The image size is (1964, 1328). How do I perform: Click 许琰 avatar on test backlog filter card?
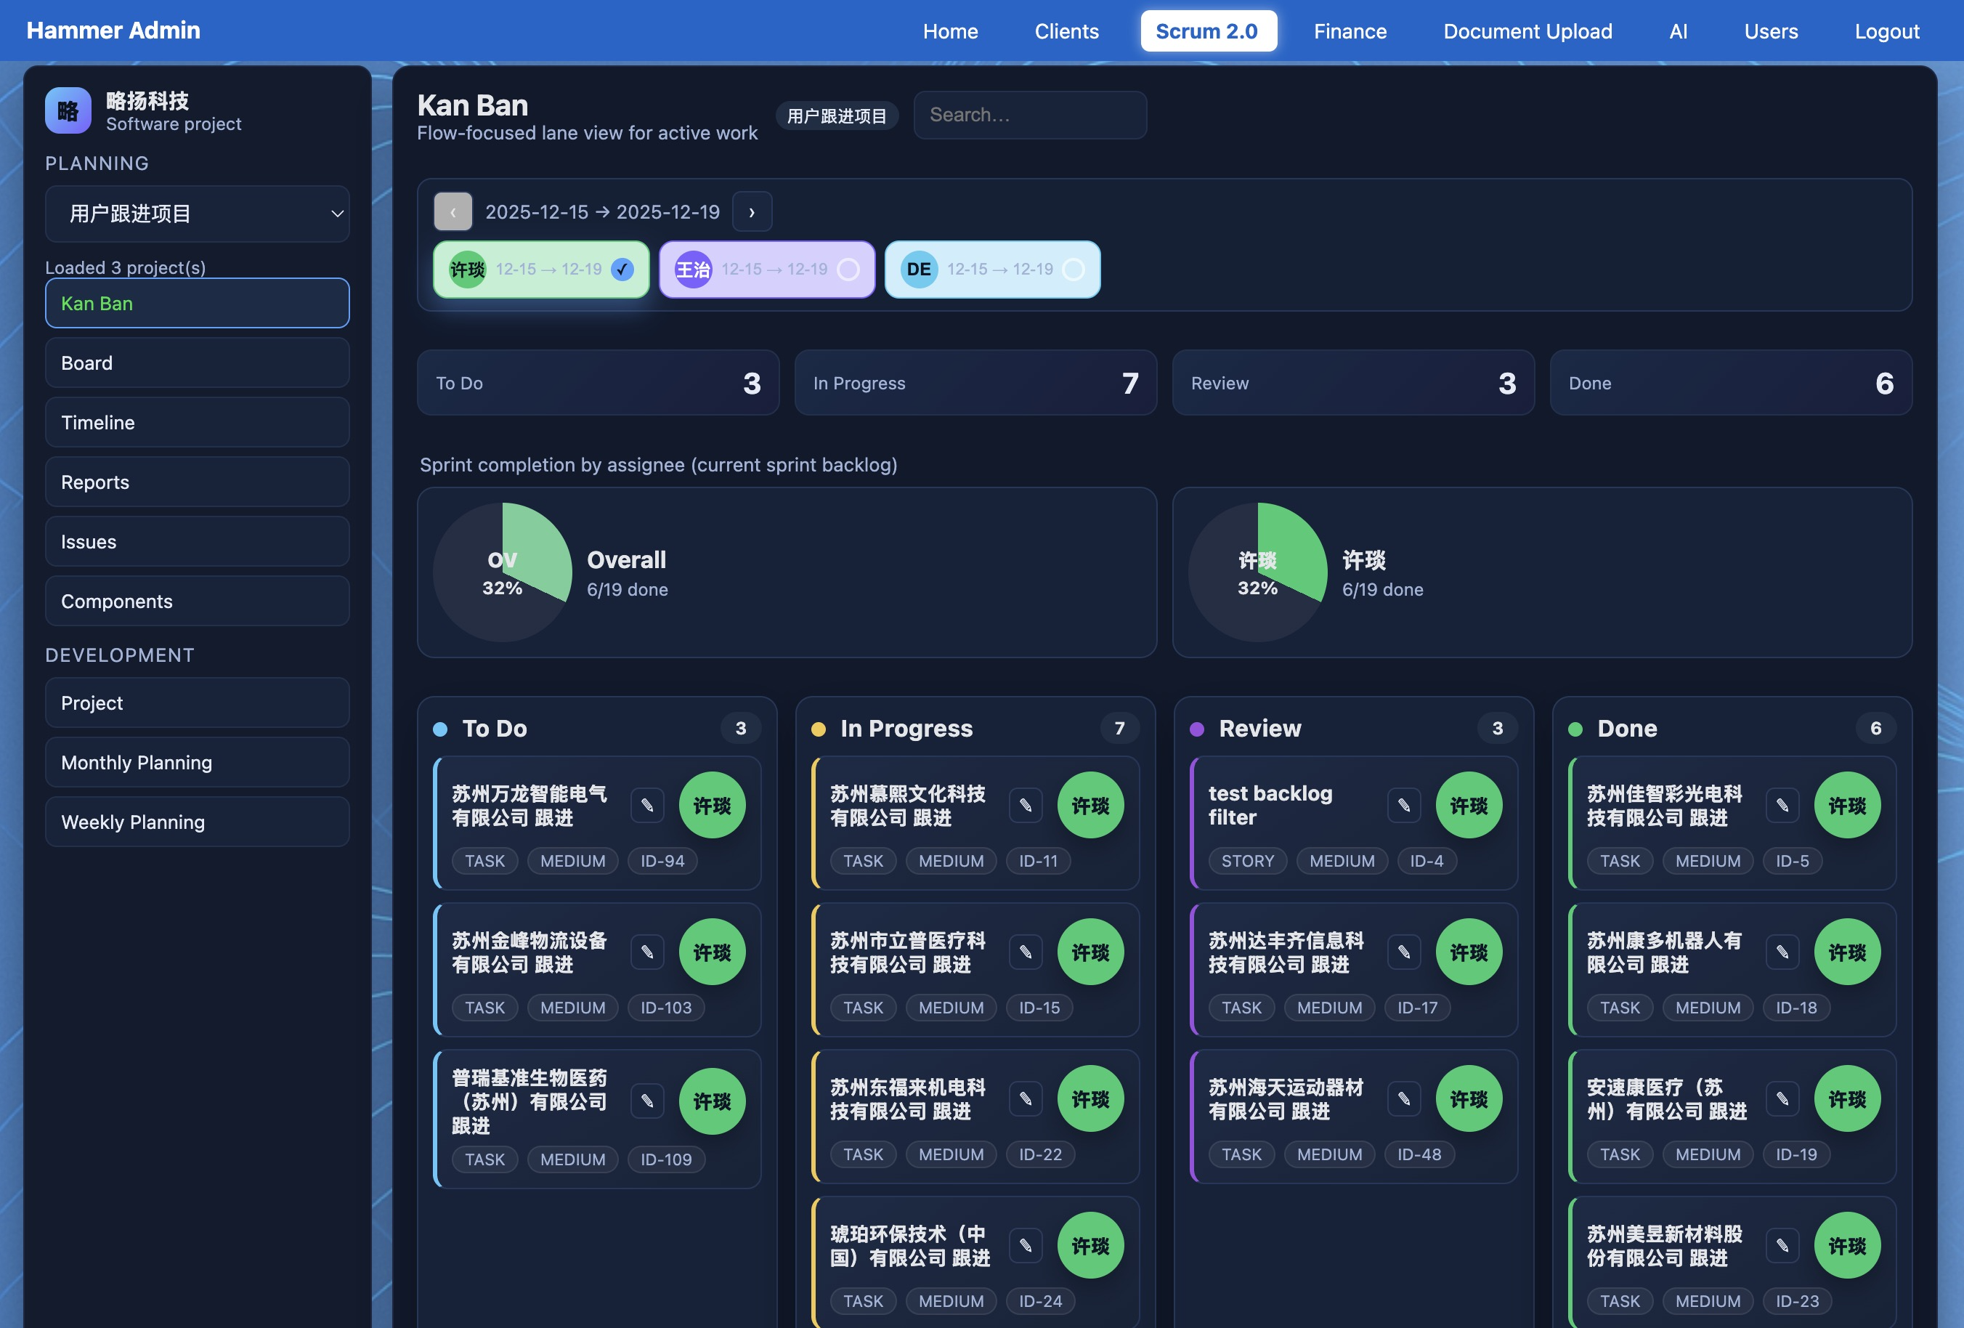click(x=1469, y=805)
